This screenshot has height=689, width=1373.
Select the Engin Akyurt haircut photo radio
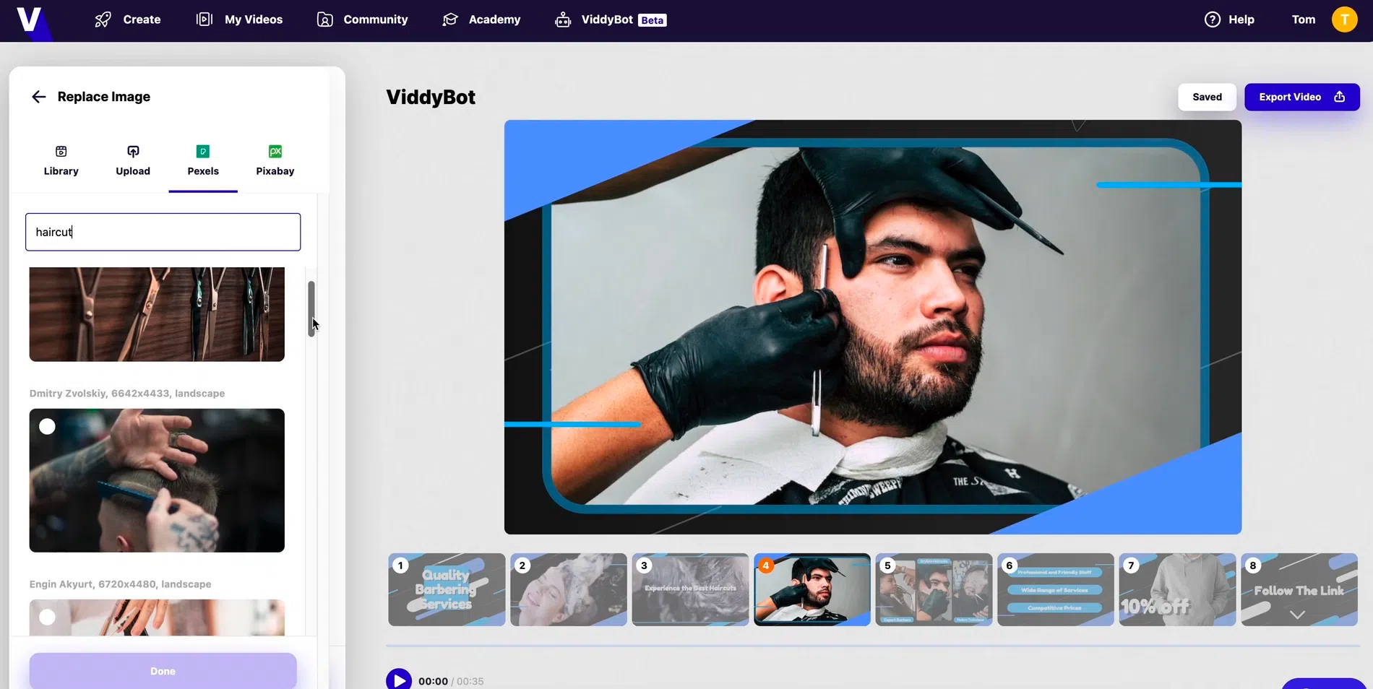47,427
